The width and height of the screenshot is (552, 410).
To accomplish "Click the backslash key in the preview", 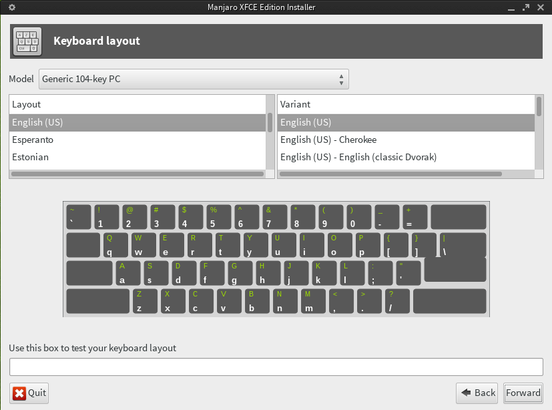I will pos(463,245).
